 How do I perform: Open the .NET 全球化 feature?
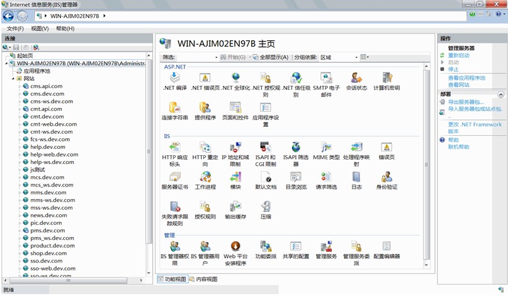tap(235, 81)
